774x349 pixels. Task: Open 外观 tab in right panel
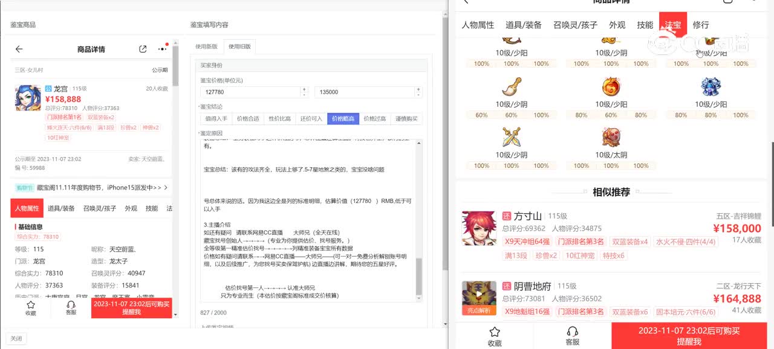coord(617,25)
